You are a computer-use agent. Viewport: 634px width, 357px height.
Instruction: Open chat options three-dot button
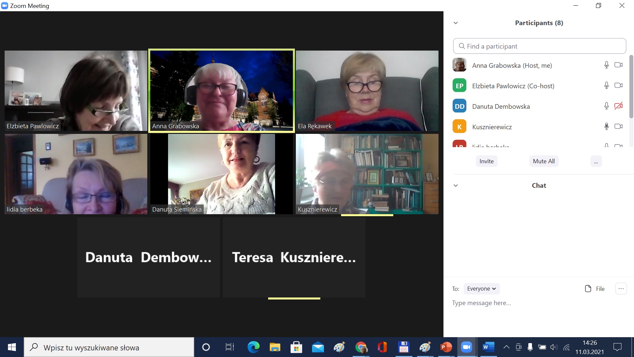point(621,289)
